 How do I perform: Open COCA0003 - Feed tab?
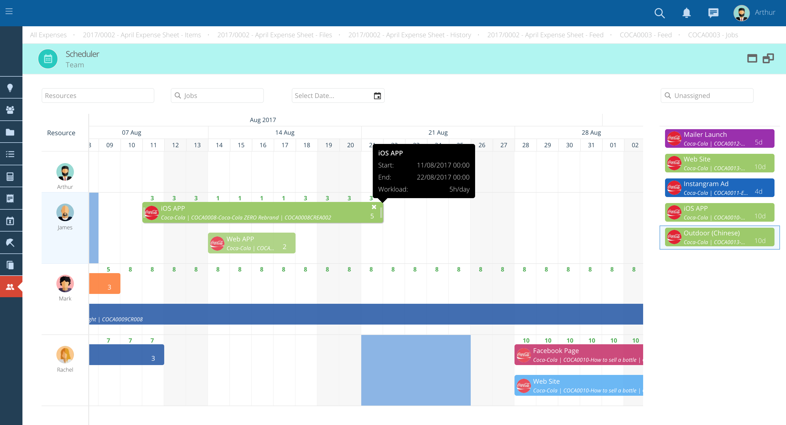pos(646,35)
